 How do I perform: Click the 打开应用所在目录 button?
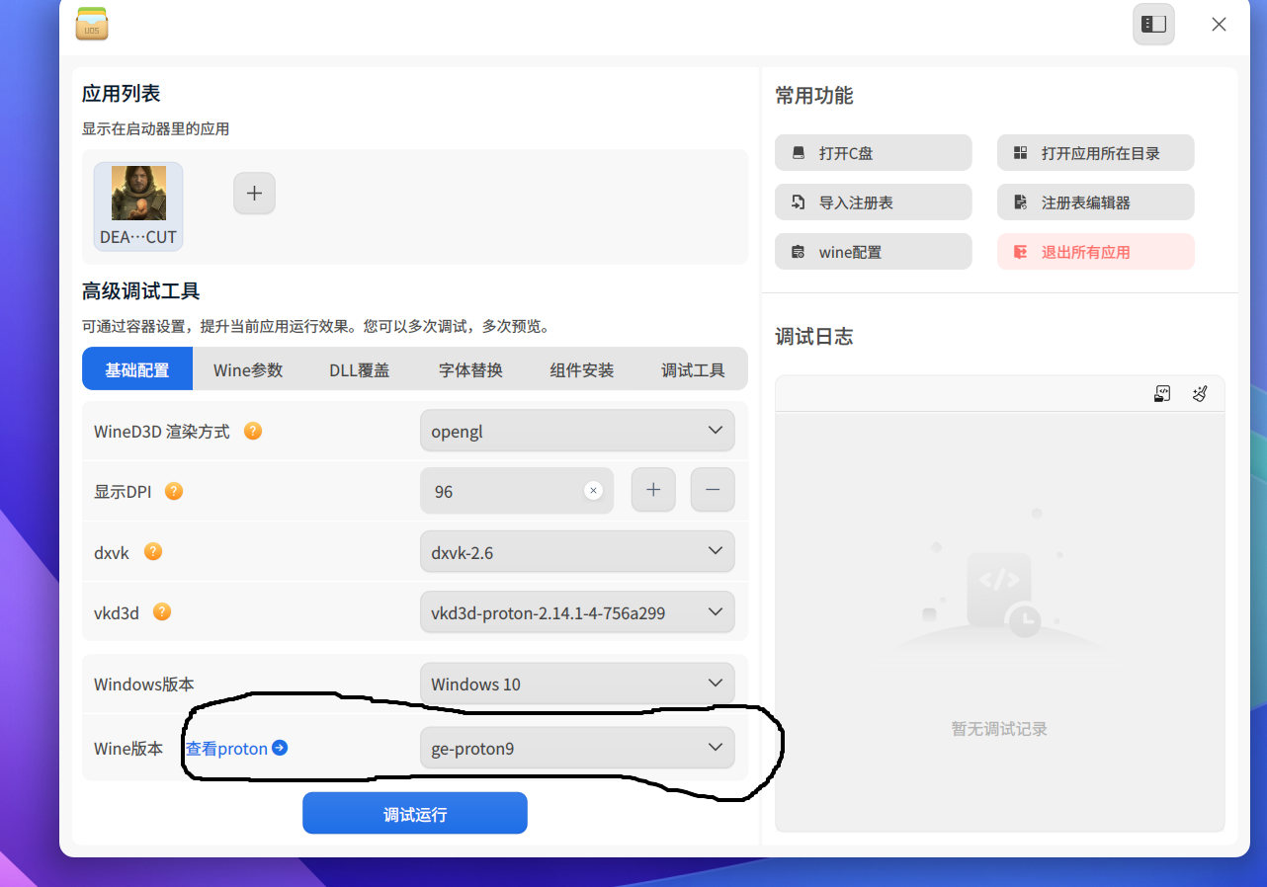click(1096, 153)
